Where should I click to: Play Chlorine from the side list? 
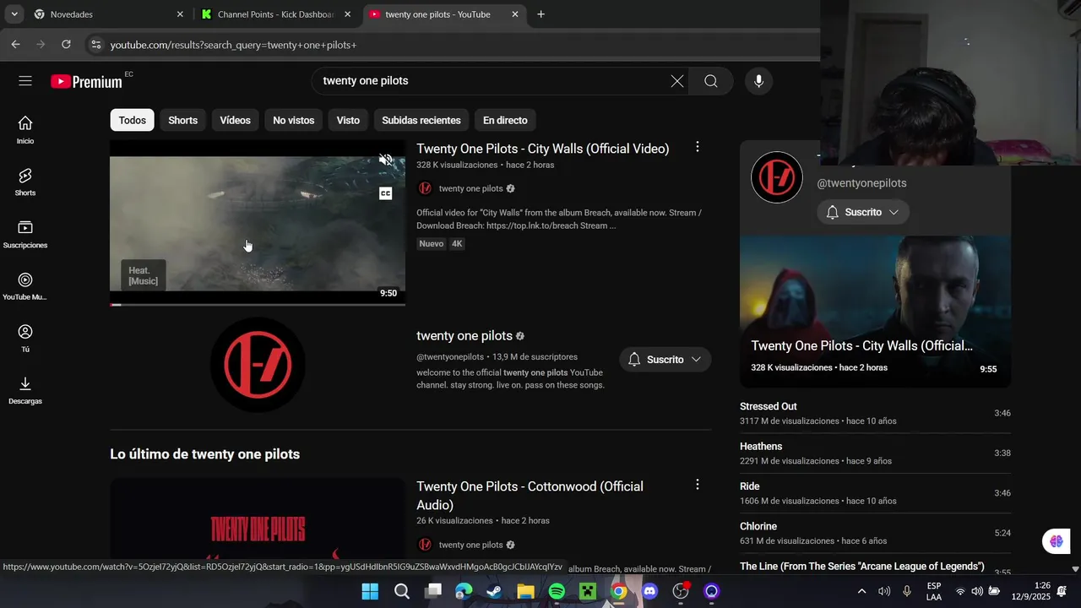(875, 533)
